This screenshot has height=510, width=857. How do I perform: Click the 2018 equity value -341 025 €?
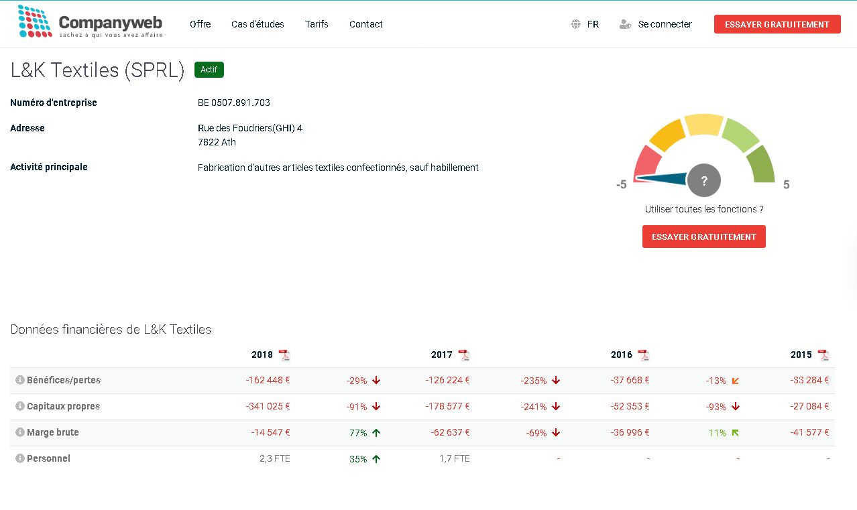(268, 406)
